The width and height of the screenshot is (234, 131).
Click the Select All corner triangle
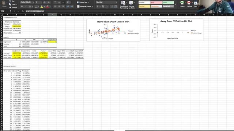pos(1,15)
